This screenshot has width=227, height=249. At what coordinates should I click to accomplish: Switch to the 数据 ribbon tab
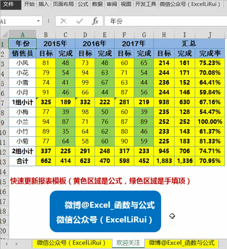97,4
